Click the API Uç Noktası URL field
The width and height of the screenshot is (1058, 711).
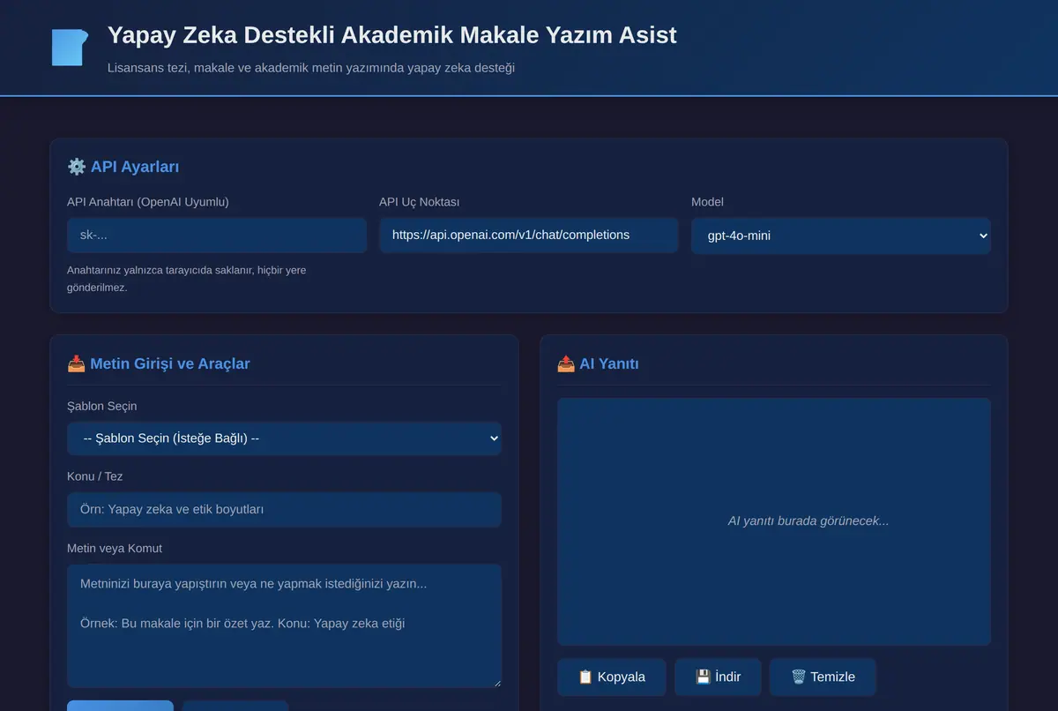click(x=529, y=236)
